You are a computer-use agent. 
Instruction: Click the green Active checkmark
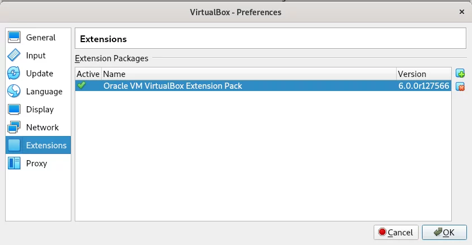click(x=81, y=85)
